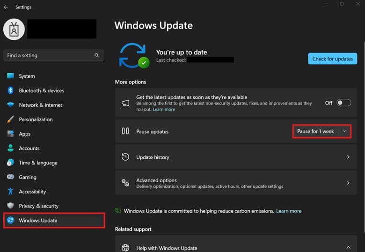
Task: Click the Update history clock icon
Action: 125,157
